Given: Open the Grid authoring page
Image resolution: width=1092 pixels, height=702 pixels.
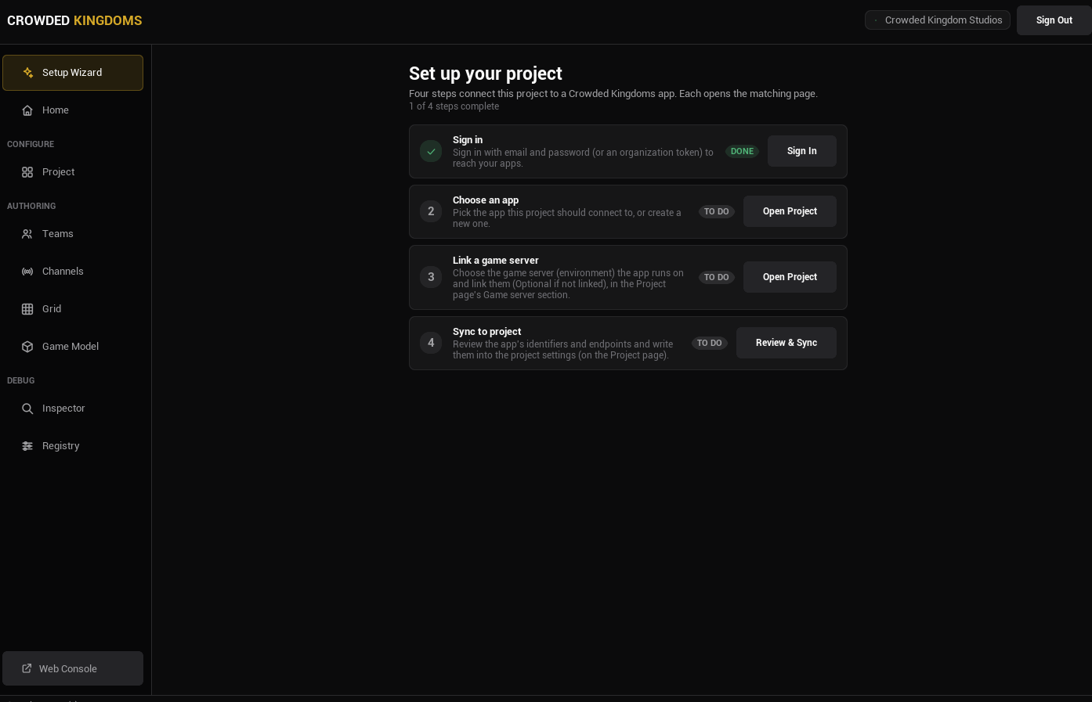Looking at the screenshot, I should coord(73,309).
